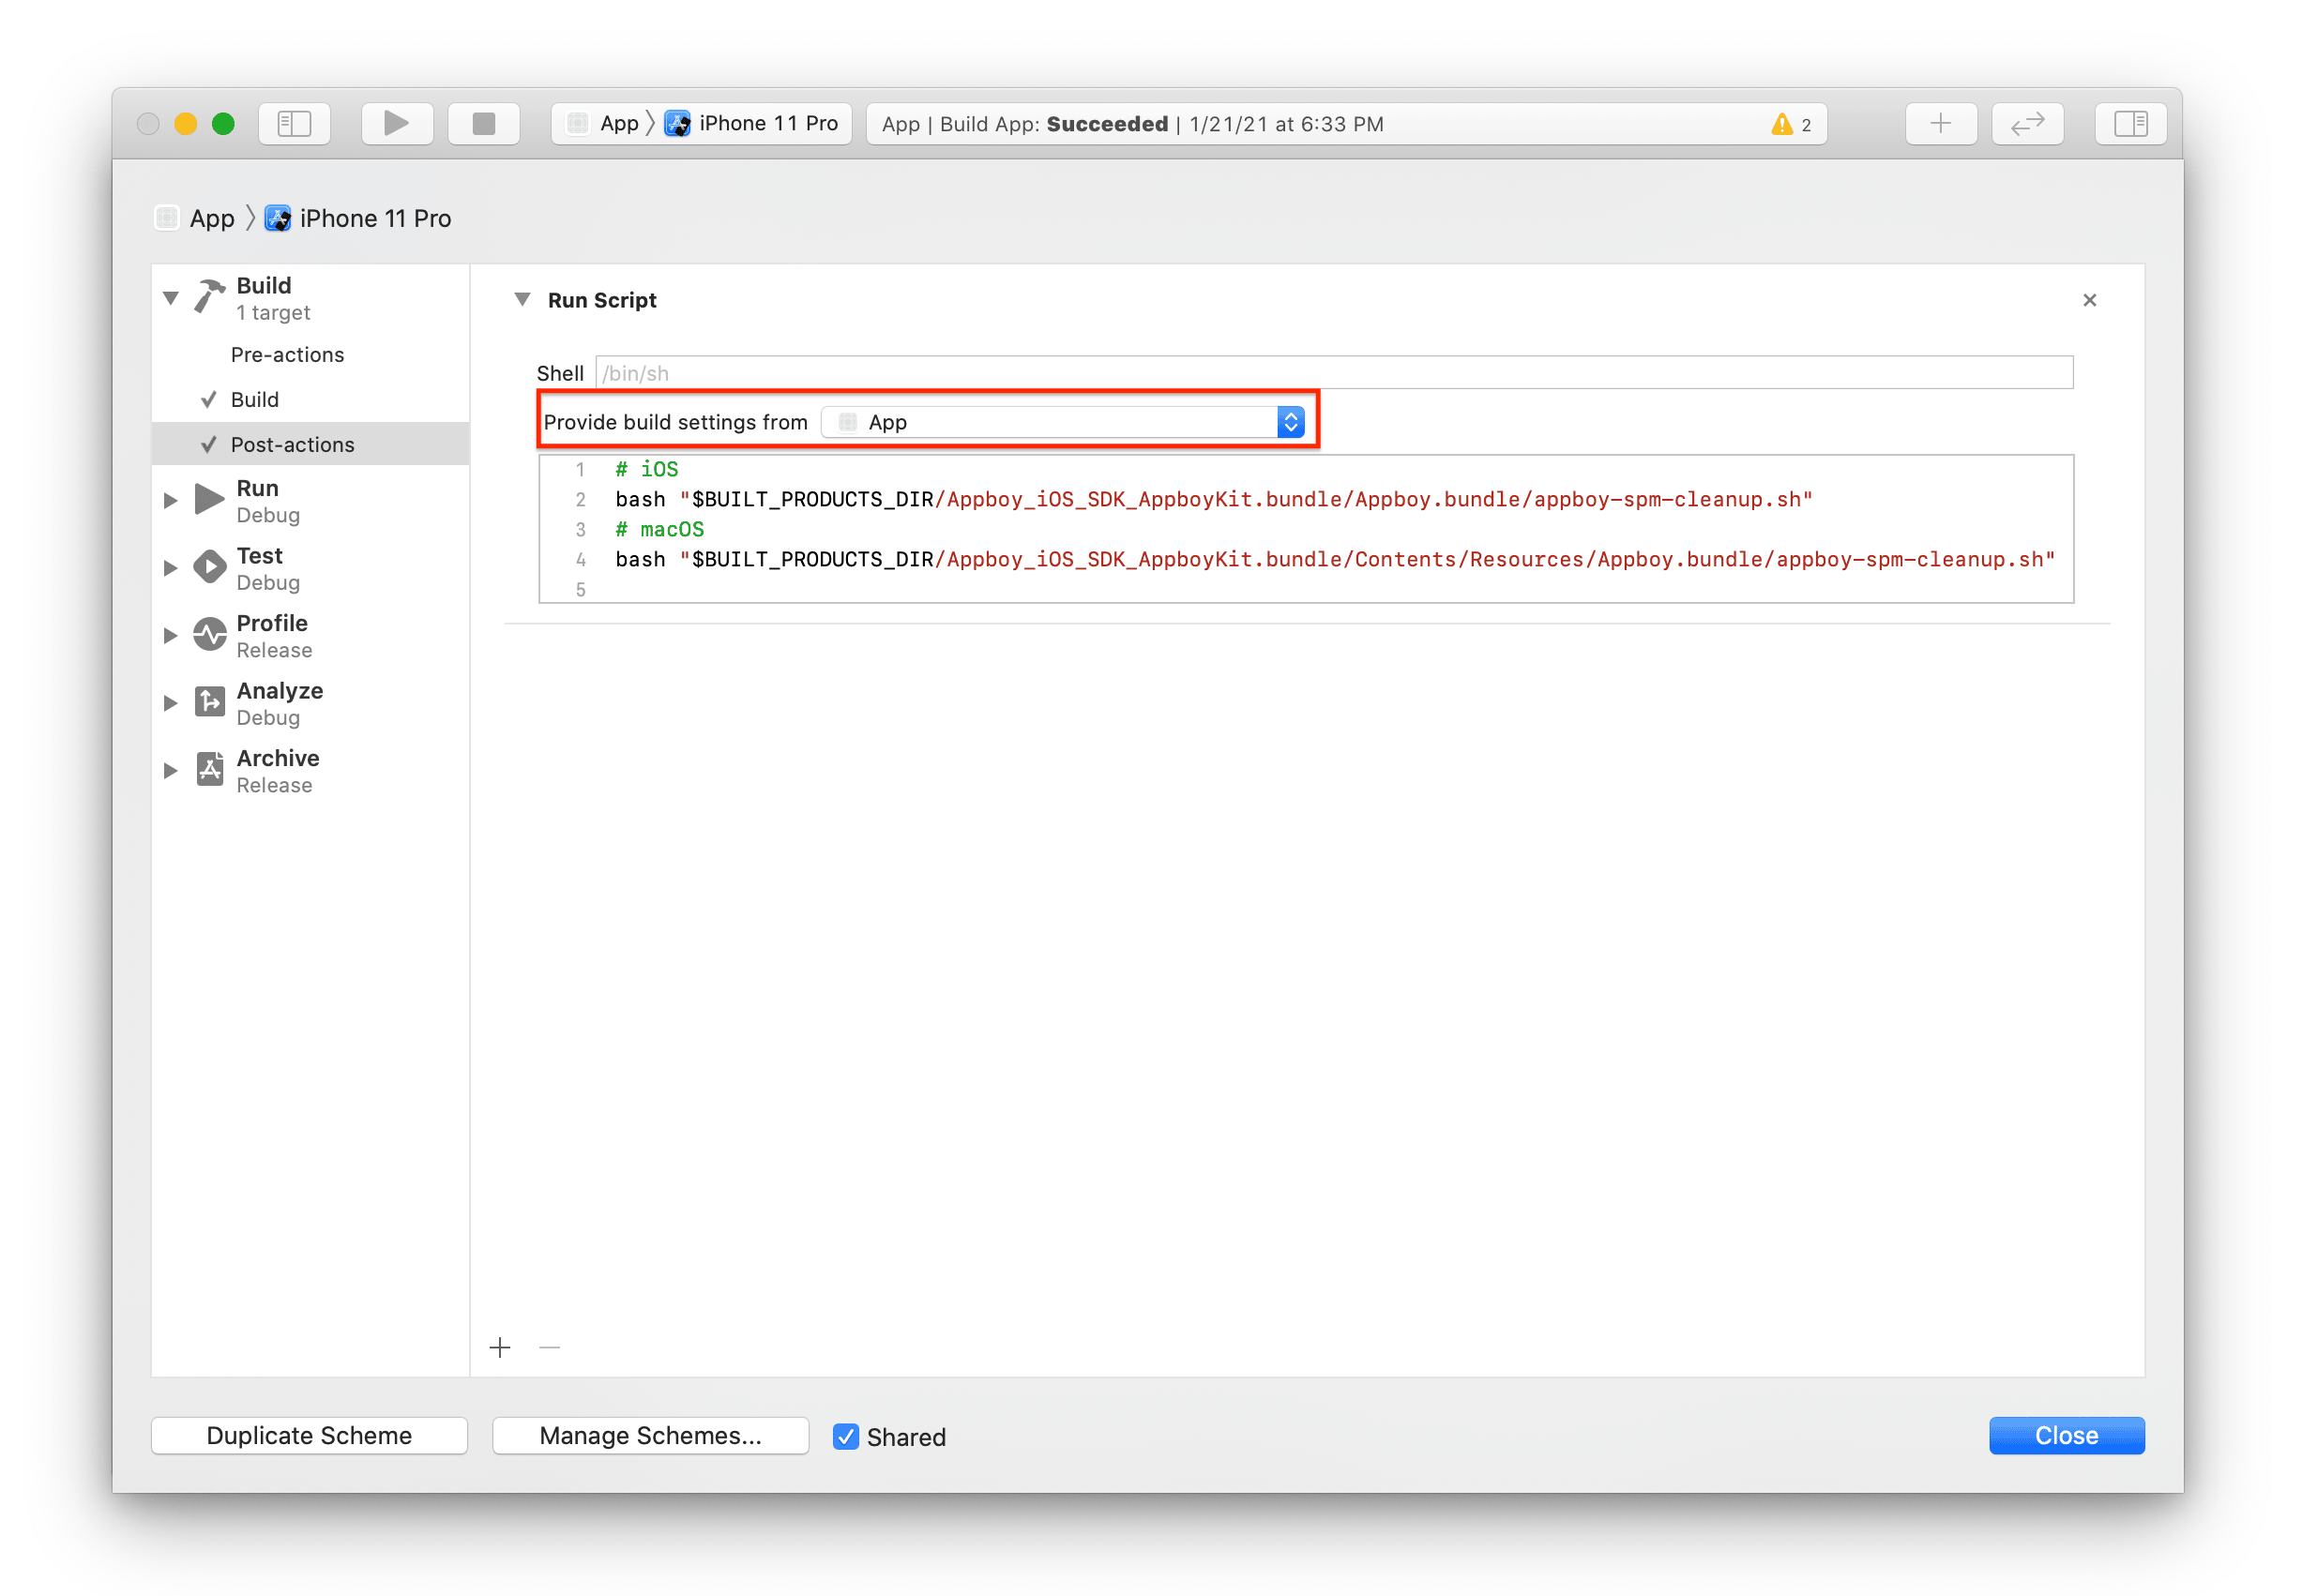Click the code review arrows button
Image resolution: width=2317 pixels, height=1596 pixels.
(x=2026, y=123)
